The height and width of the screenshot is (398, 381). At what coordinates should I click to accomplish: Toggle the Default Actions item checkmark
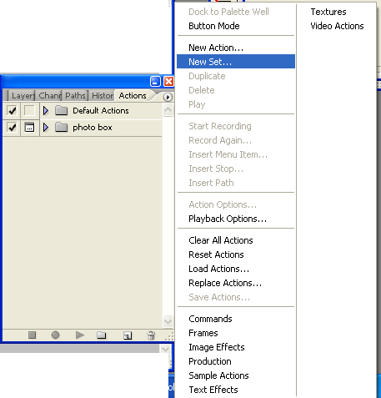coord(12,111)
